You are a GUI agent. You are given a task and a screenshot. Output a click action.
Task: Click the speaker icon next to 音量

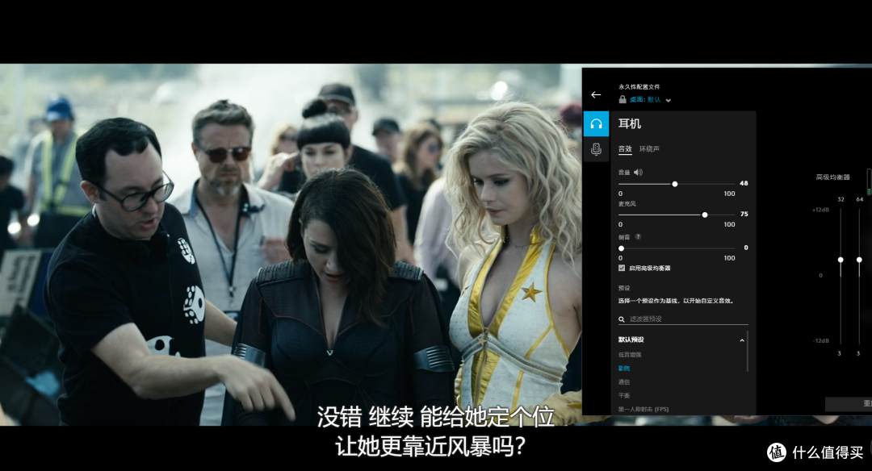click(x=638, y=172)
